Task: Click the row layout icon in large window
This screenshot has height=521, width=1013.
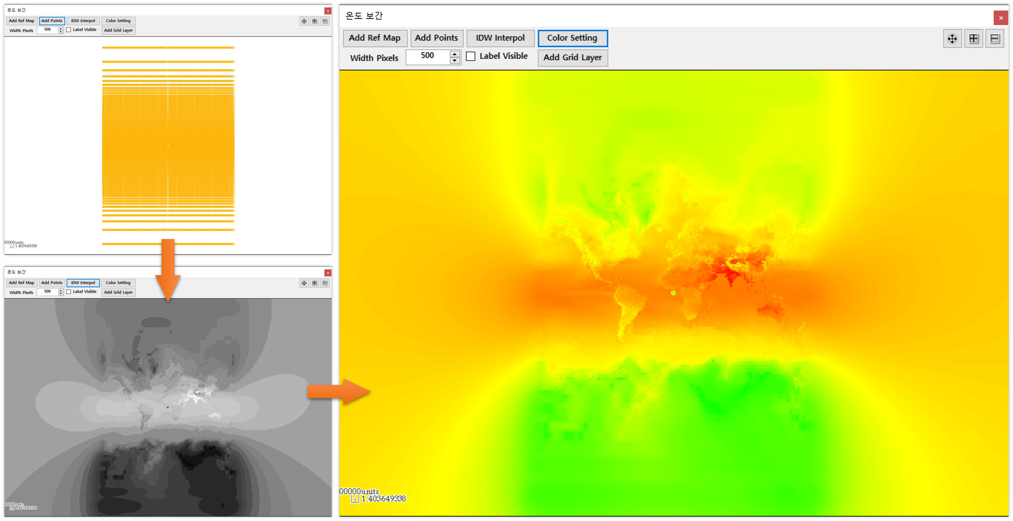Action: (994, 39)
